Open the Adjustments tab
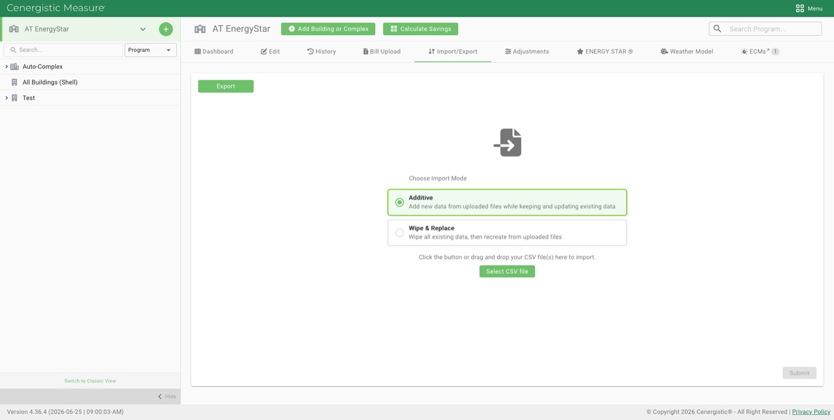Viewport: 834px width, 420px height. [x=527, y=51]
